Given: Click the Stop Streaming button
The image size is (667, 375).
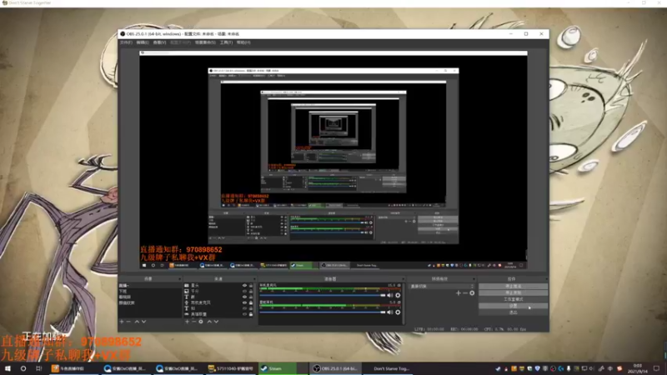Looking at the screenshot, I should (513, 286).
